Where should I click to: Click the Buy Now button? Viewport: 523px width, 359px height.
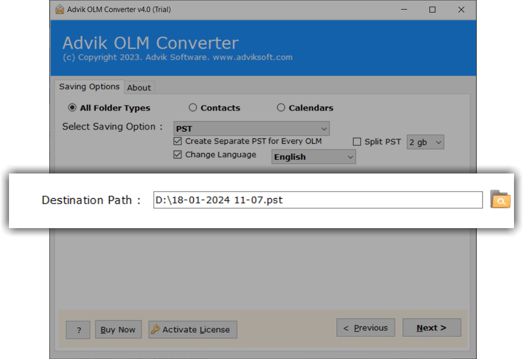tap(118, 330)
